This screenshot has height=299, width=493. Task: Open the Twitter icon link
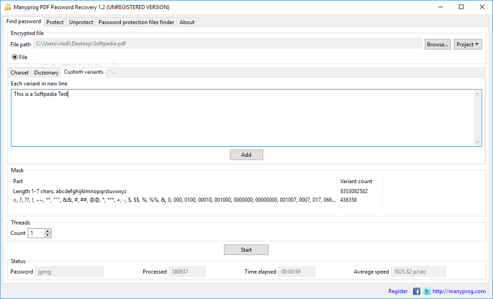(427, 291)
